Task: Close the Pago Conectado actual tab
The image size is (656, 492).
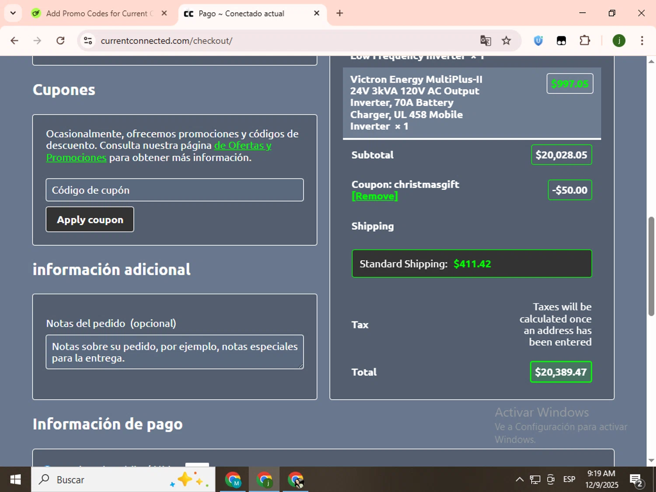Action: pyautogui.click(x=317, y=13)
